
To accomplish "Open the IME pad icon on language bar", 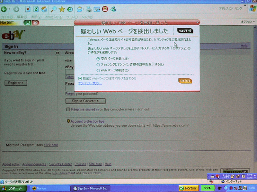I will [x=232, y=177].
